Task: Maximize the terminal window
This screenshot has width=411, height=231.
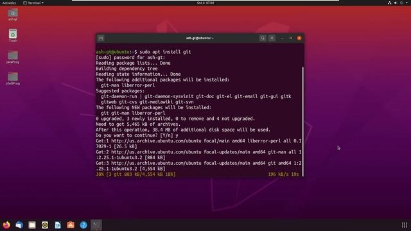Action: 290,38
